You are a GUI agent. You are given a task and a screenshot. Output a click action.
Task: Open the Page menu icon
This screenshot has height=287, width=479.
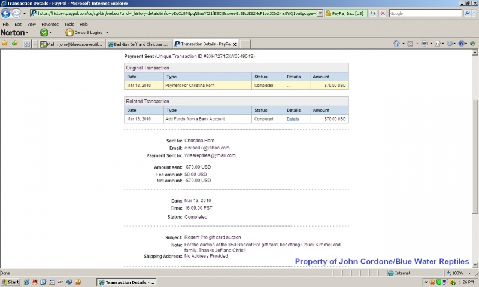(438, 44)
